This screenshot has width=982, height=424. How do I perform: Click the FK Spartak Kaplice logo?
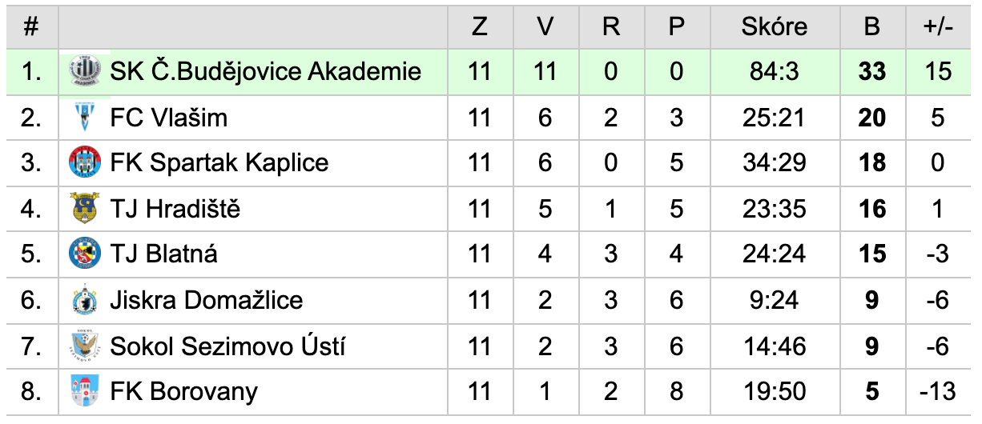coord(84,163)
